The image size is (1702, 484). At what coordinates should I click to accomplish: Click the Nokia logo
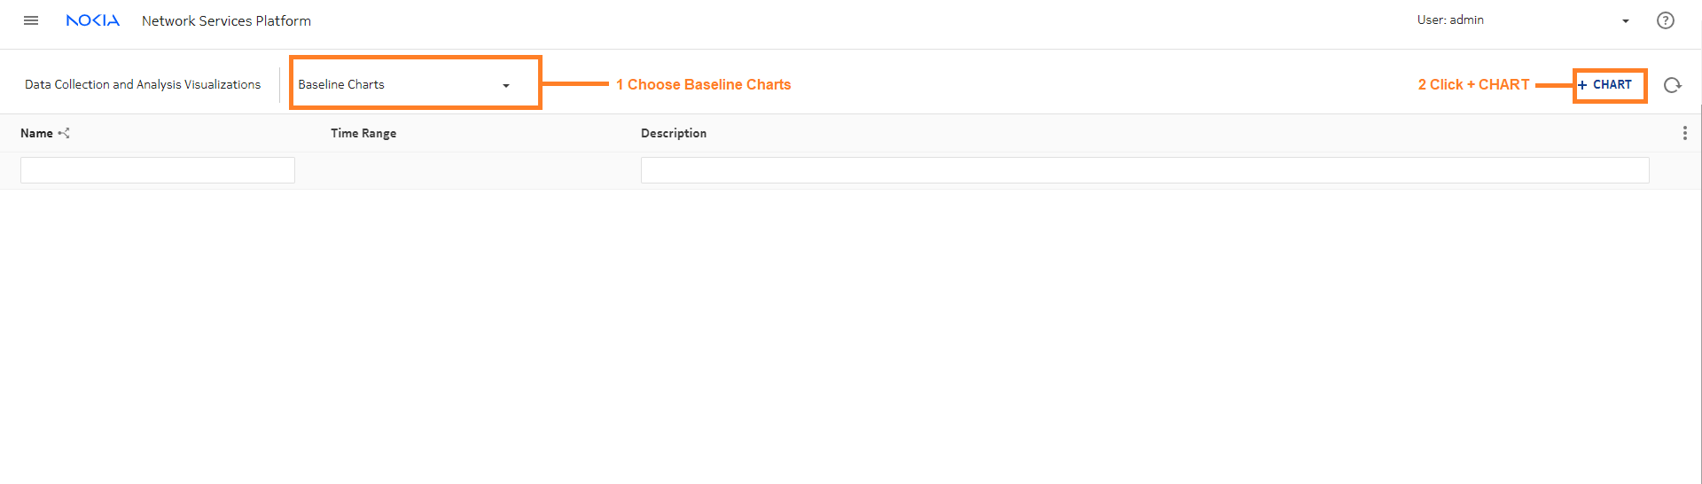[93, 20]
